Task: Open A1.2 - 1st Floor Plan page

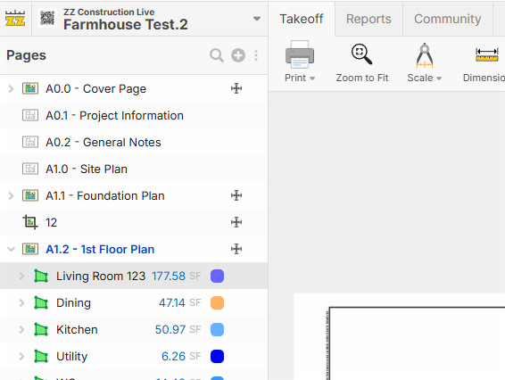Action: (100, 249)
